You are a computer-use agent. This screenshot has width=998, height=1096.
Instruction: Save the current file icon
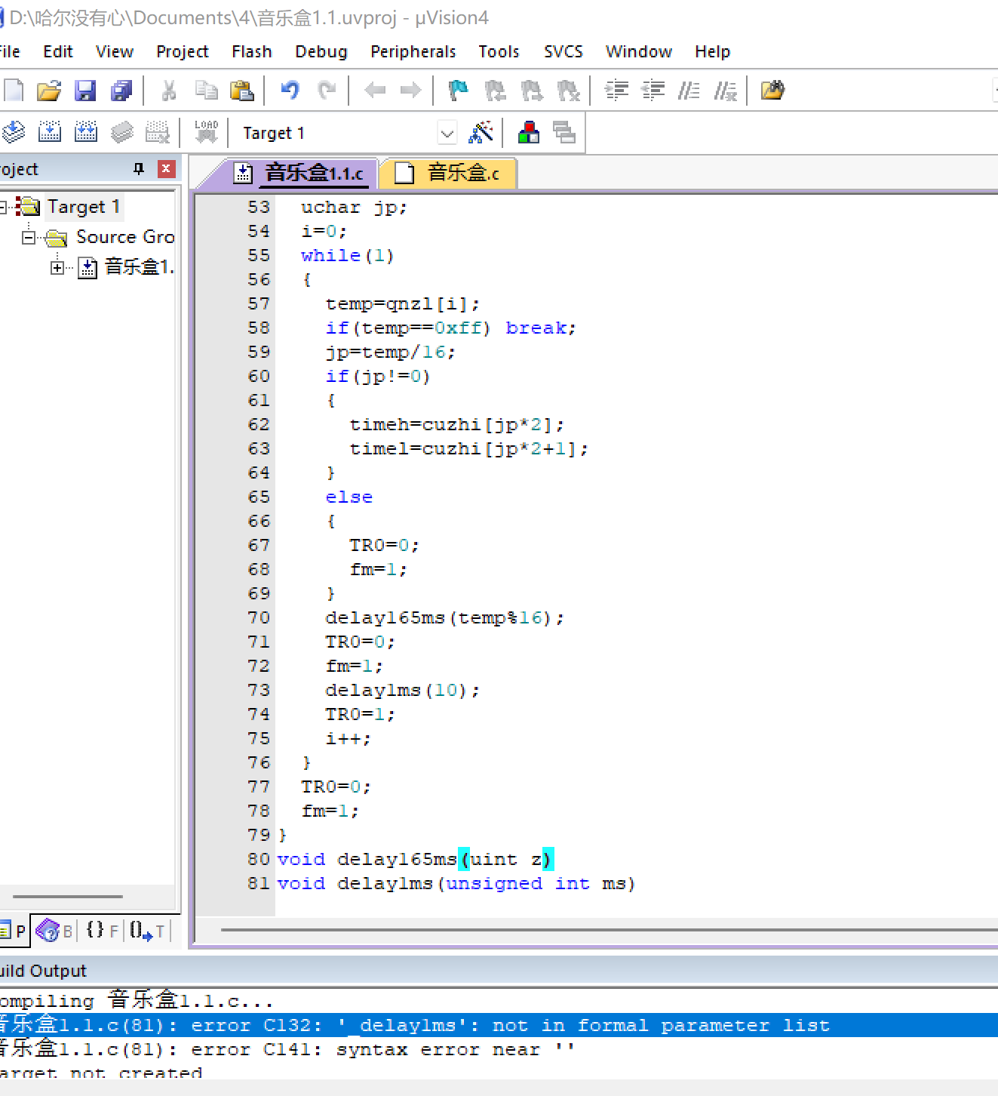click(85, 91)
